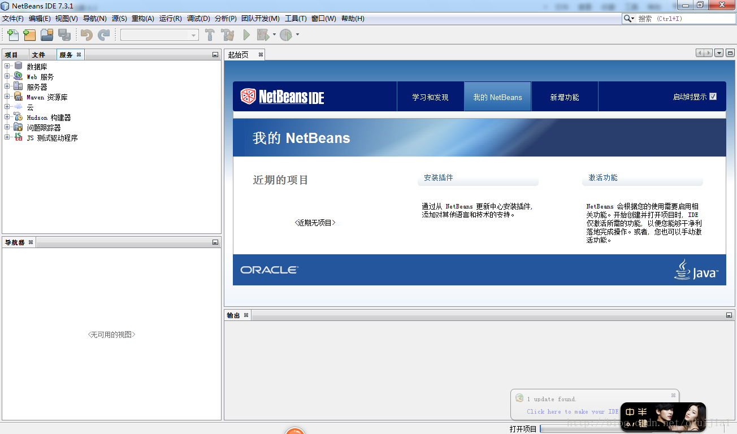
Task: Dismiss the update found notification
Action: [x=673, y=396]
